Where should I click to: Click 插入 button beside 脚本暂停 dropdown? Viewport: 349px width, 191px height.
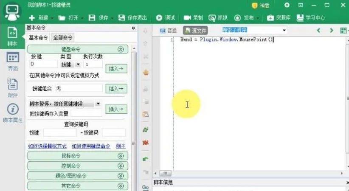coord(116,110)
